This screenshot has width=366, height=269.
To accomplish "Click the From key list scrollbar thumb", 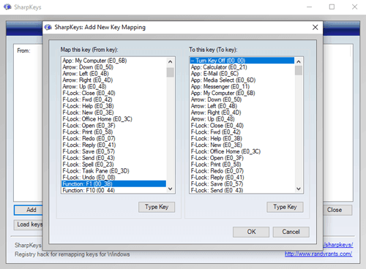I will tap(171, 72).
